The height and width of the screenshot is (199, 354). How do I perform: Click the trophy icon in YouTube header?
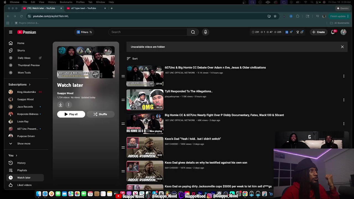click(x=298, y=32)
